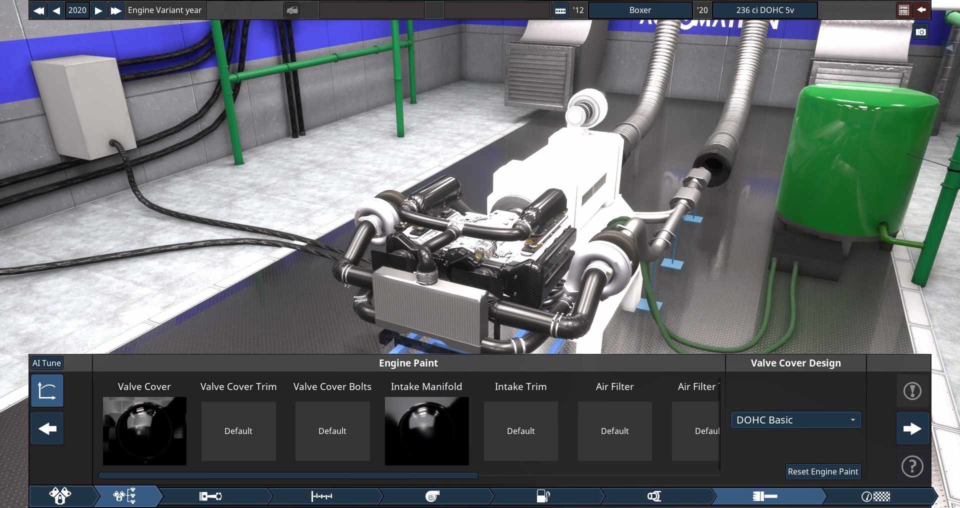Click the '12 family year label
960x508 pixels.
point(578,10)
